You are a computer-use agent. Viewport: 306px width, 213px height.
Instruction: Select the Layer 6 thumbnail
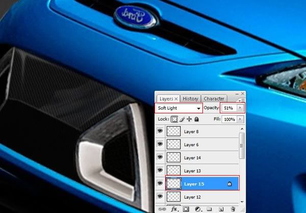(173, 145)
